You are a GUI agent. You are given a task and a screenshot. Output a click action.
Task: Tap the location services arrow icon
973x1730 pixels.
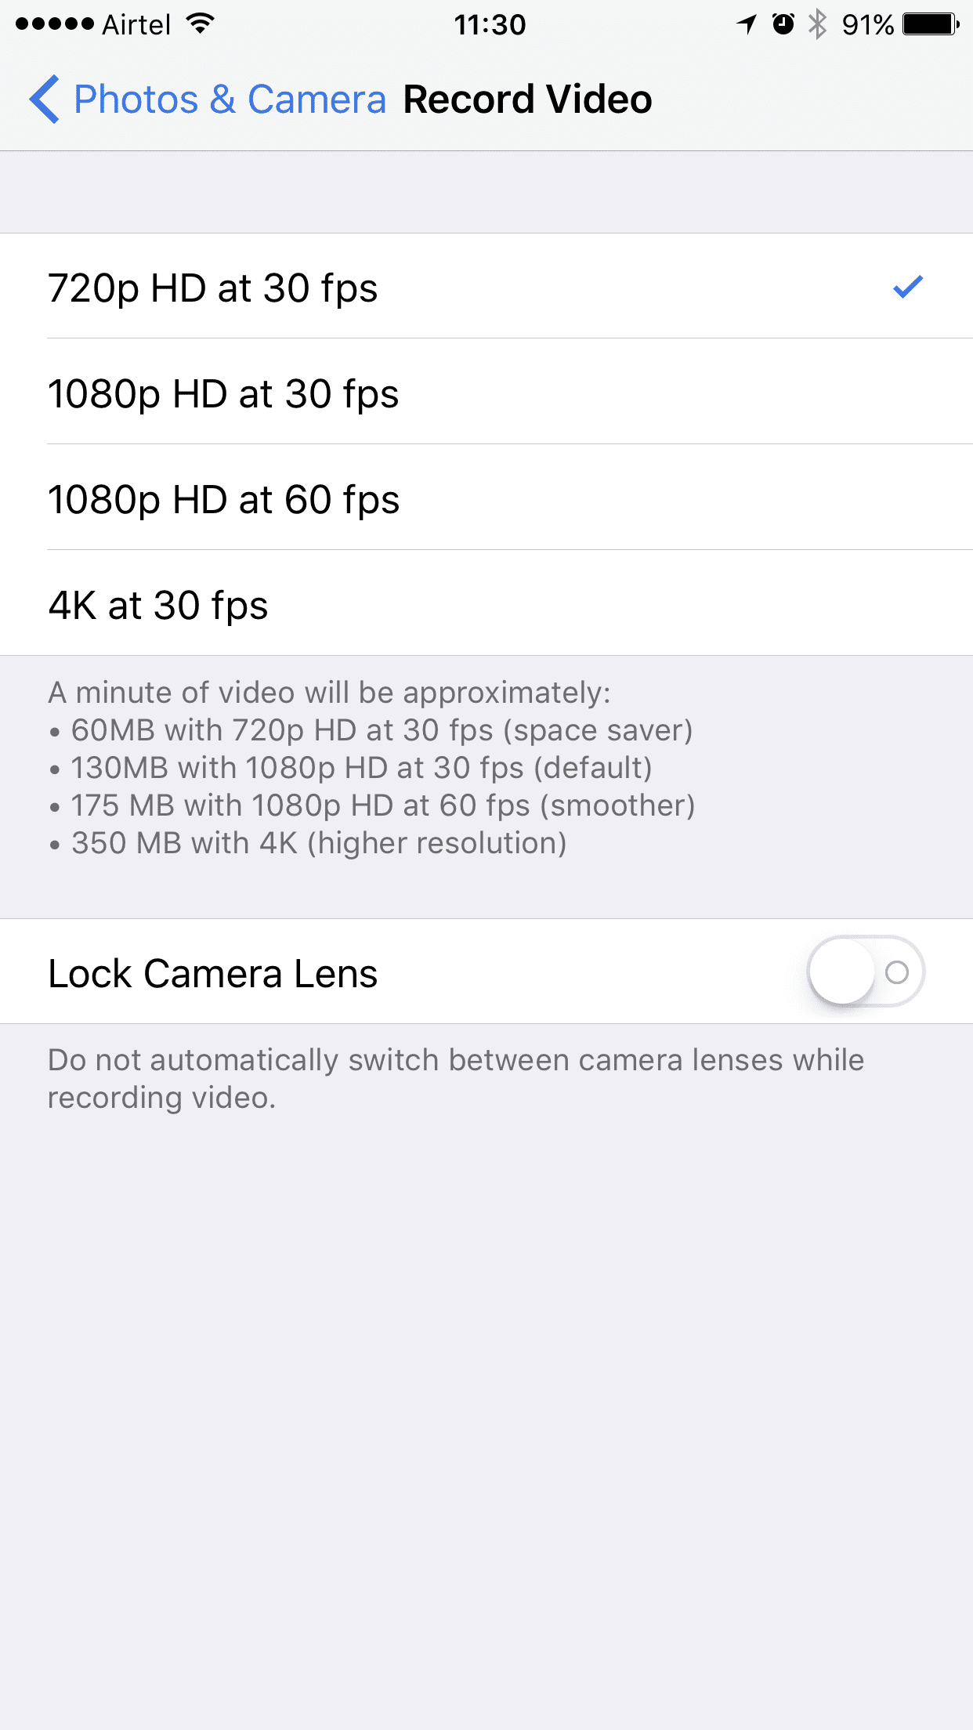click(747, 24)
